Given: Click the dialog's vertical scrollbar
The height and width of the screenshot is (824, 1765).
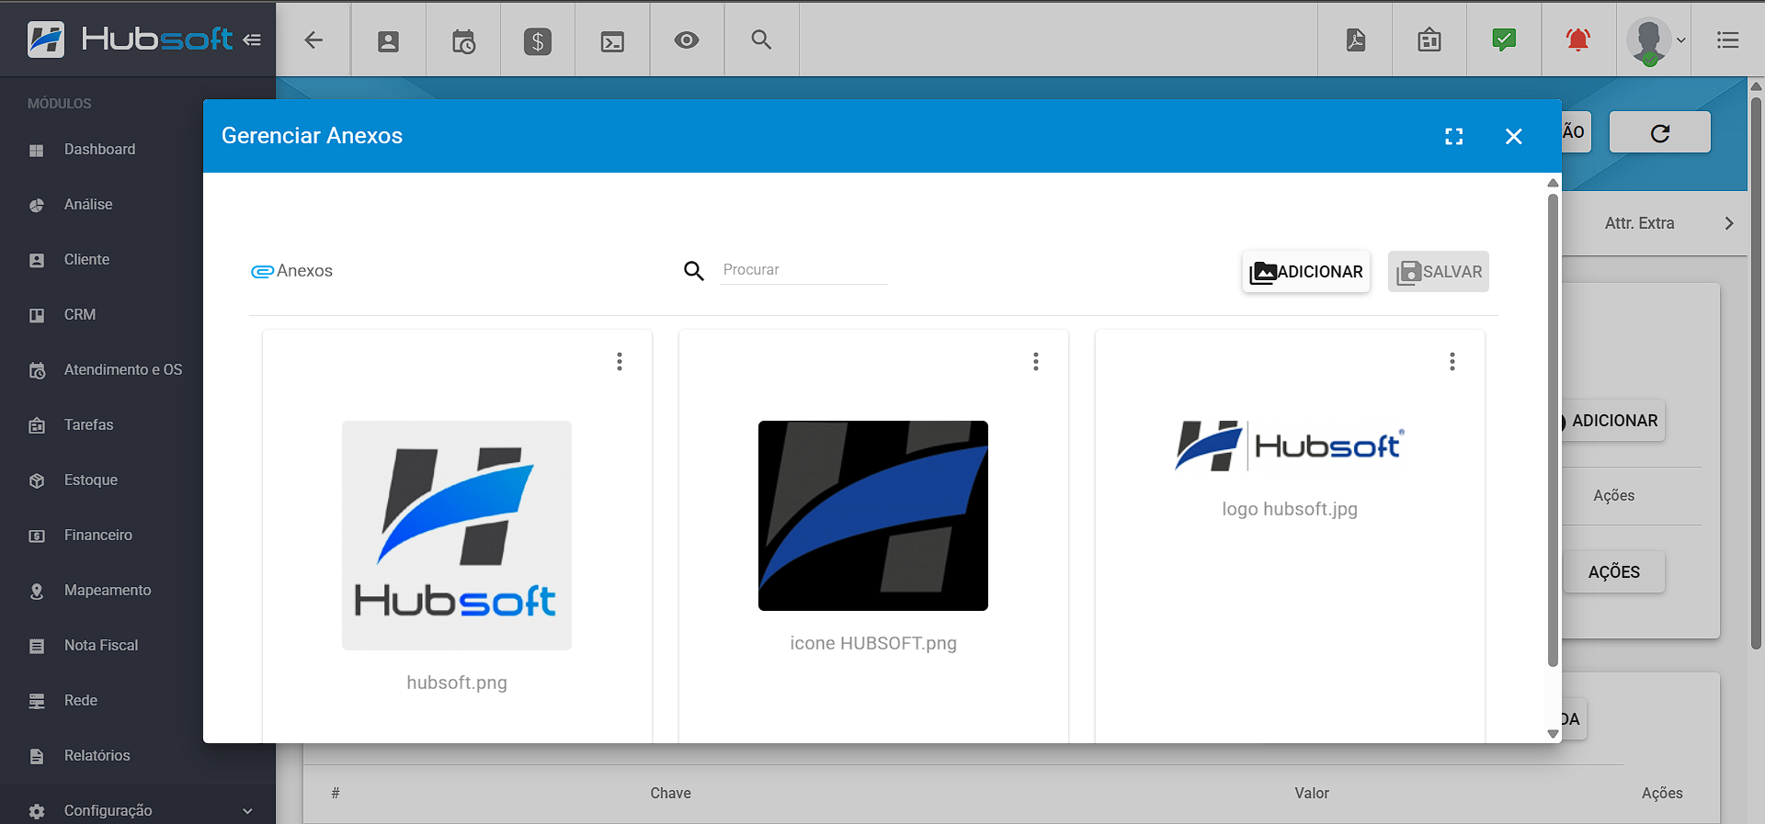Looking at the screenshot, I should pyautogui.click(x=1554, y=430).
